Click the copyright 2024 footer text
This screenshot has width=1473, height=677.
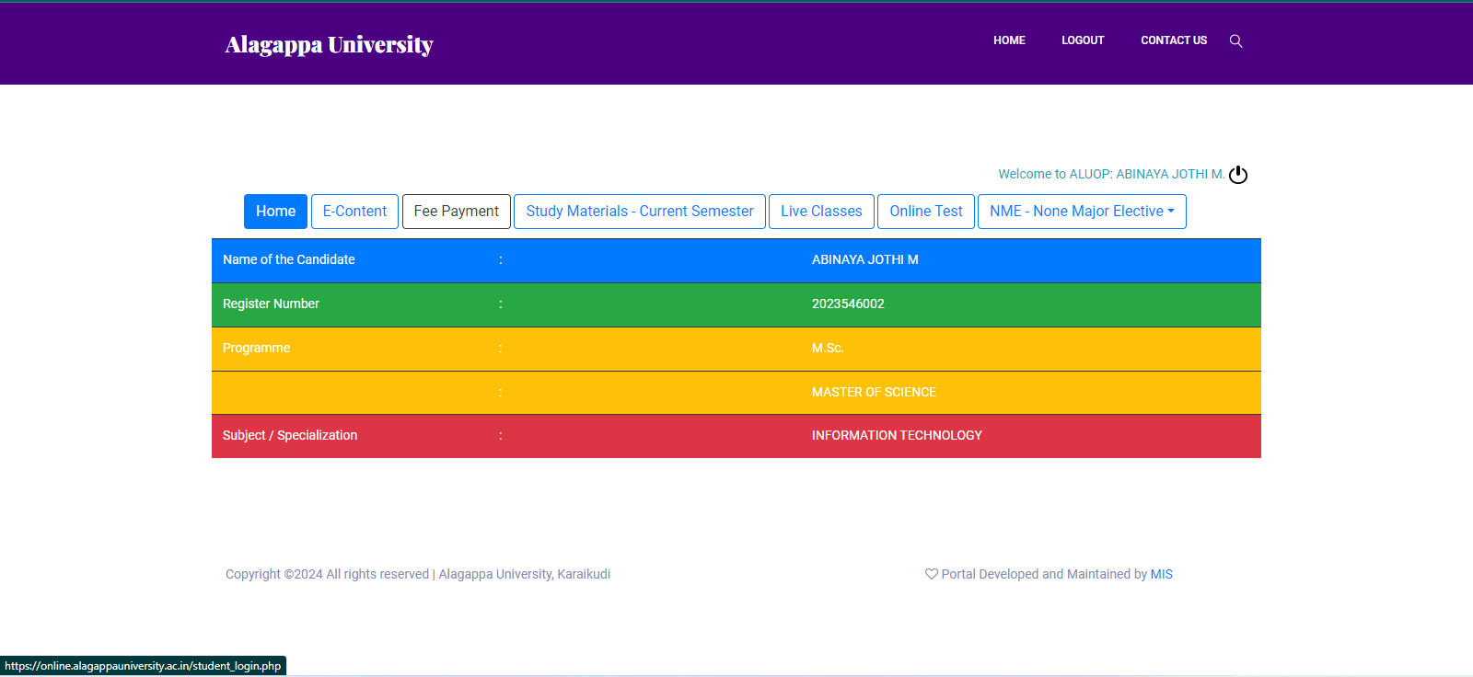(418, 574)
